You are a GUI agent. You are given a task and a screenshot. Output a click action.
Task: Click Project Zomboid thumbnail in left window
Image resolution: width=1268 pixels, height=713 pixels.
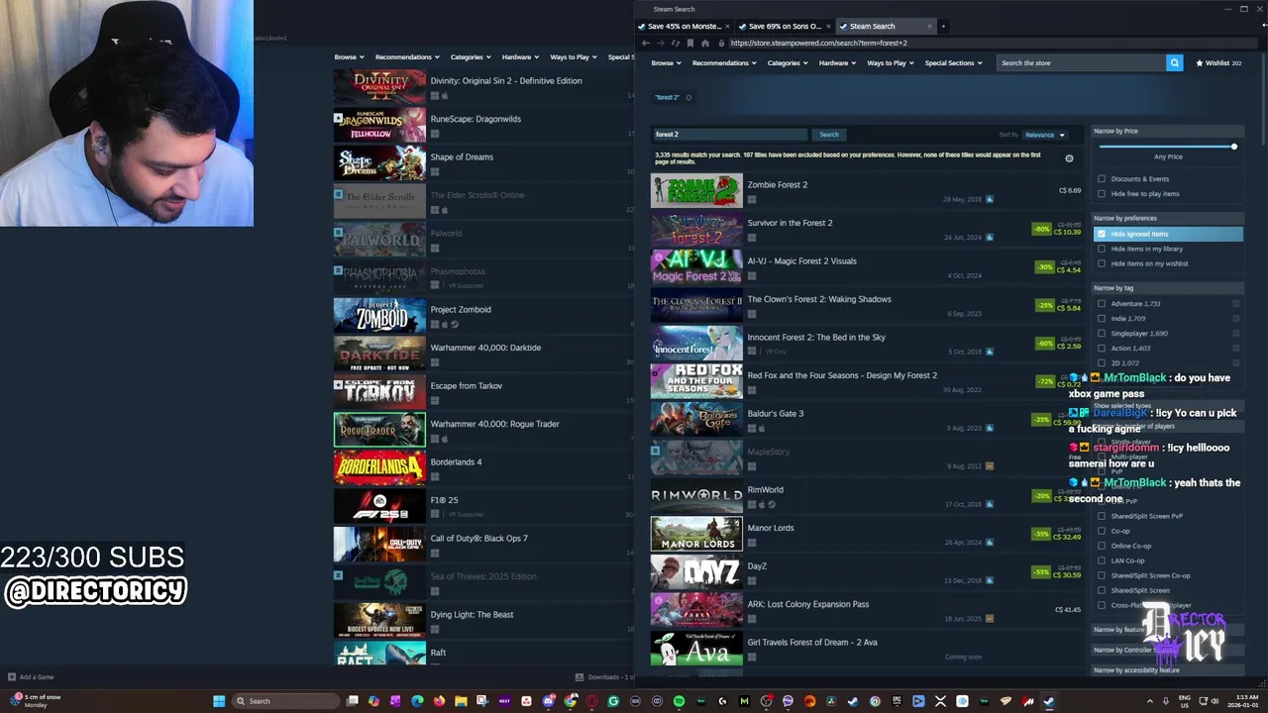pyautogui.click(x=379, y=316)
